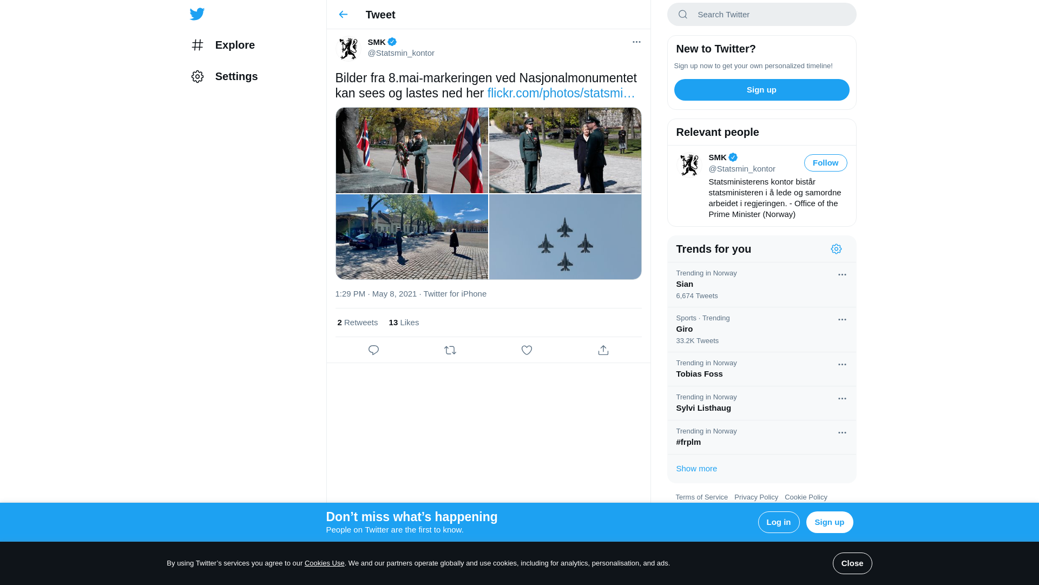Open the cobblestone square photo
The width and height of the screenshot is (1039, 585).
click(412, 237)
